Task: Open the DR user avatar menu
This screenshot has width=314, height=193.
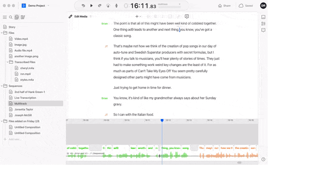Action: tap(263, 6)
